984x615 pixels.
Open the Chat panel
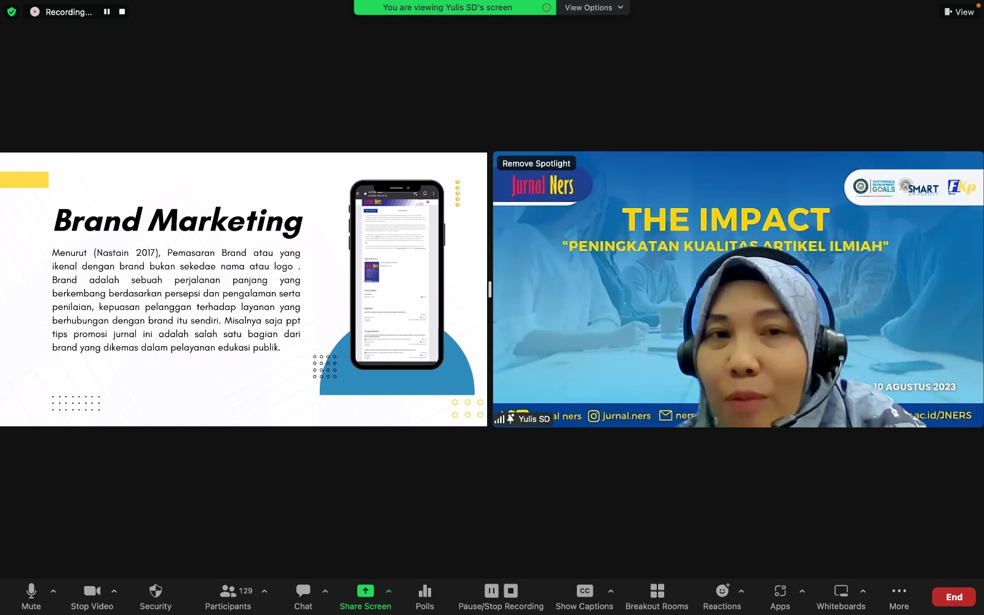pos(303,591)
